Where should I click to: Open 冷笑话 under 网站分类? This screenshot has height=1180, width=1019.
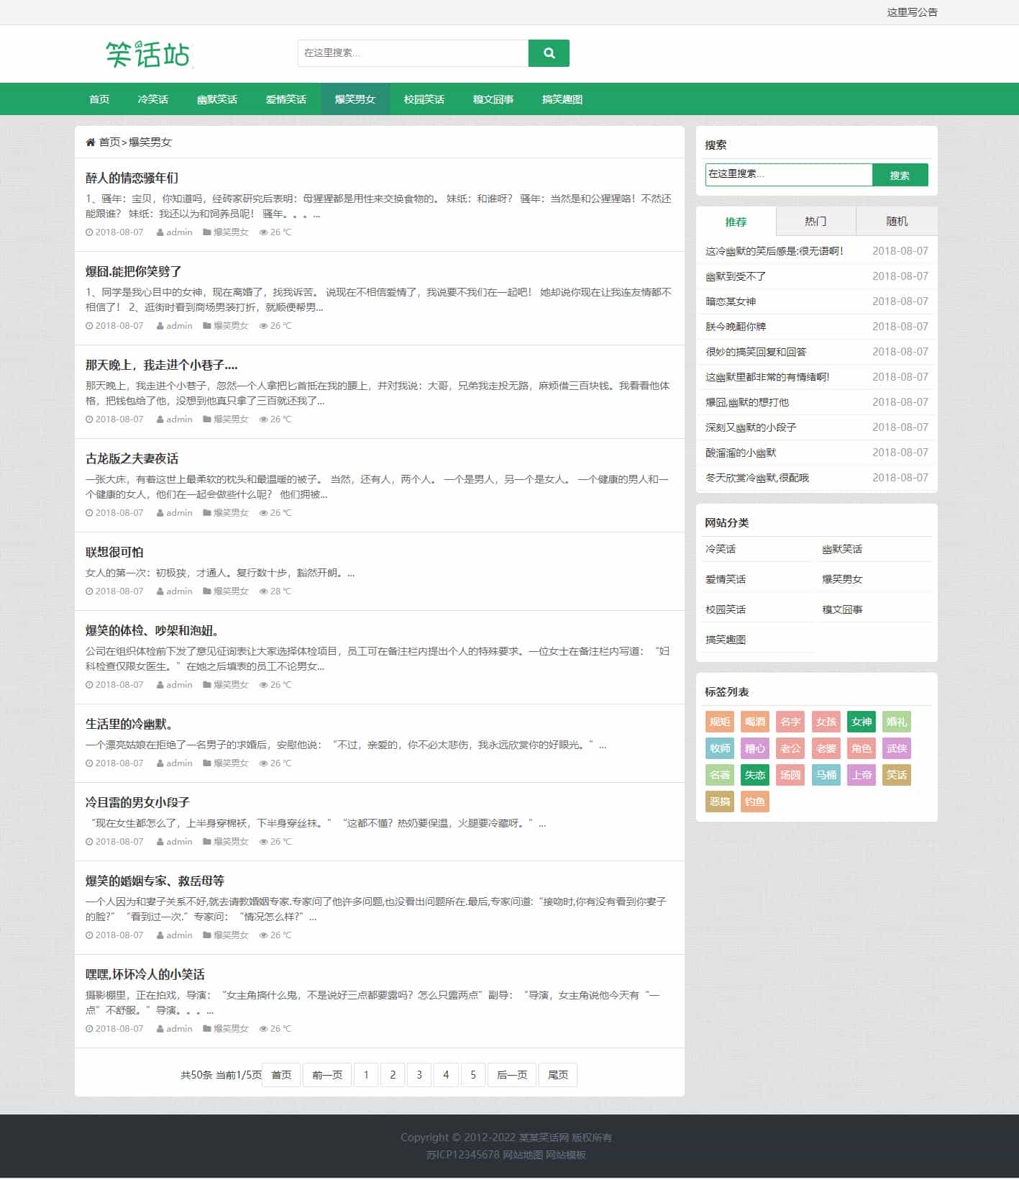(721, 549)
